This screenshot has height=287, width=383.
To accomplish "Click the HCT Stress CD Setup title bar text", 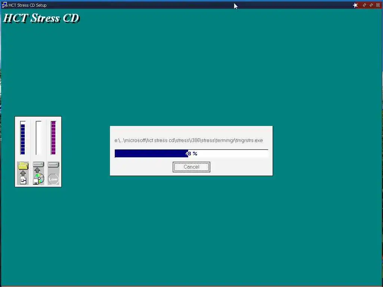I will point(28,5).
